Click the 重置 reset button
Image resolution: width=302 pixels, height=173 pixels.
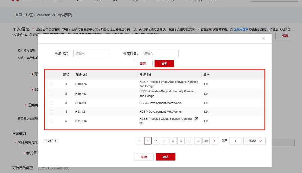tap(143, 64)
